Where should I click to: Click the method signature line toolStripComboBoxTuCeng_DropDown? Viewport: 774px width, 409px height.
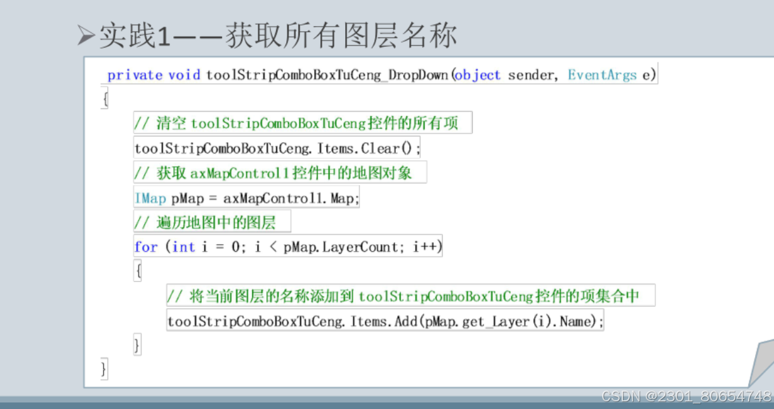point(382,75)
